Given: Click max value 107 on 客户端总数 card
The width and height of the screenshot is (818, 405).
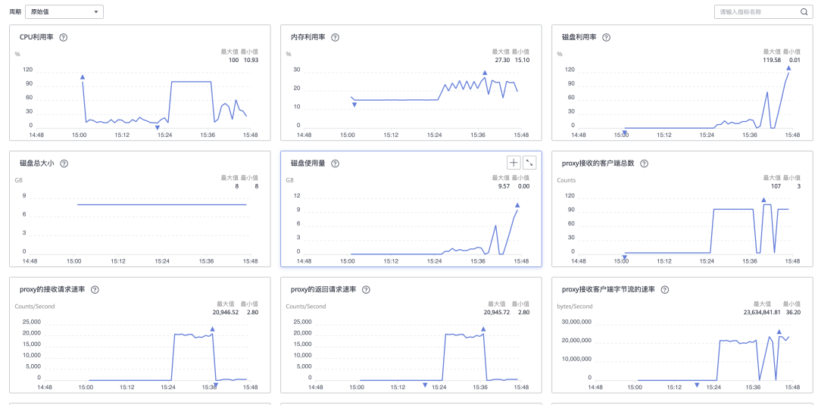Looking at the screenshot, I should [776, 186].
